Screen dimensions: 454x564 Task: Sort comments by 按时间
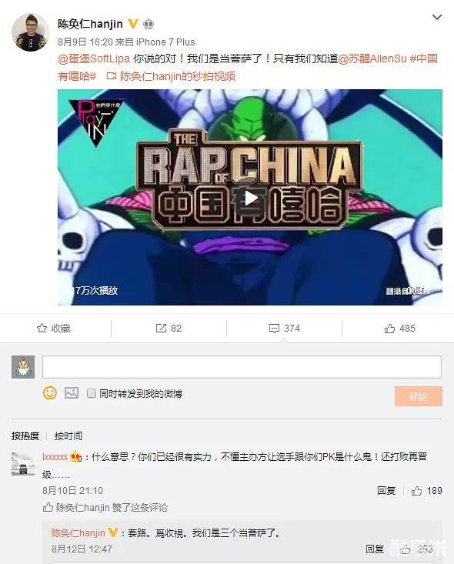68,436
